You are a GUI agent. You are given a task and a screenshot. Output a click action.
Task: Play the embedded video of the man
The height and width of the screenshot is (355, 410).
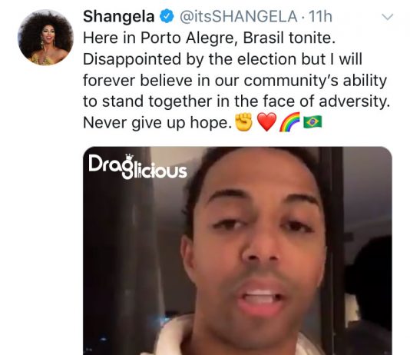(x=237, y=250)
